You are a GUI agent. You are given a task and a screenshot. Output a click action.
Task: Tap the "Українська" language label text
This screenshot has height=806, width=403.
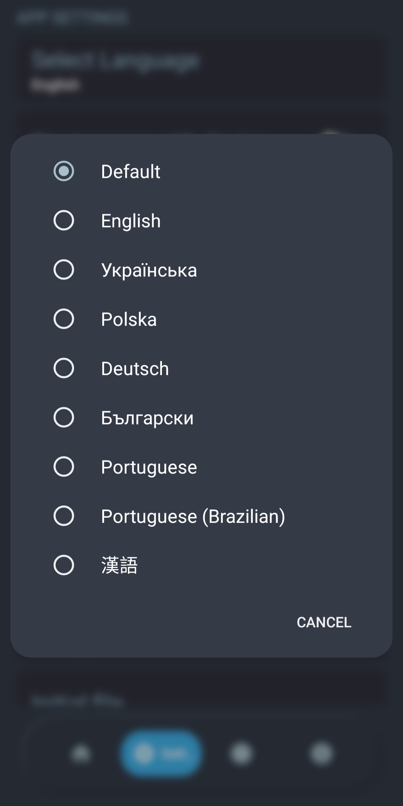tap(149, 270)
